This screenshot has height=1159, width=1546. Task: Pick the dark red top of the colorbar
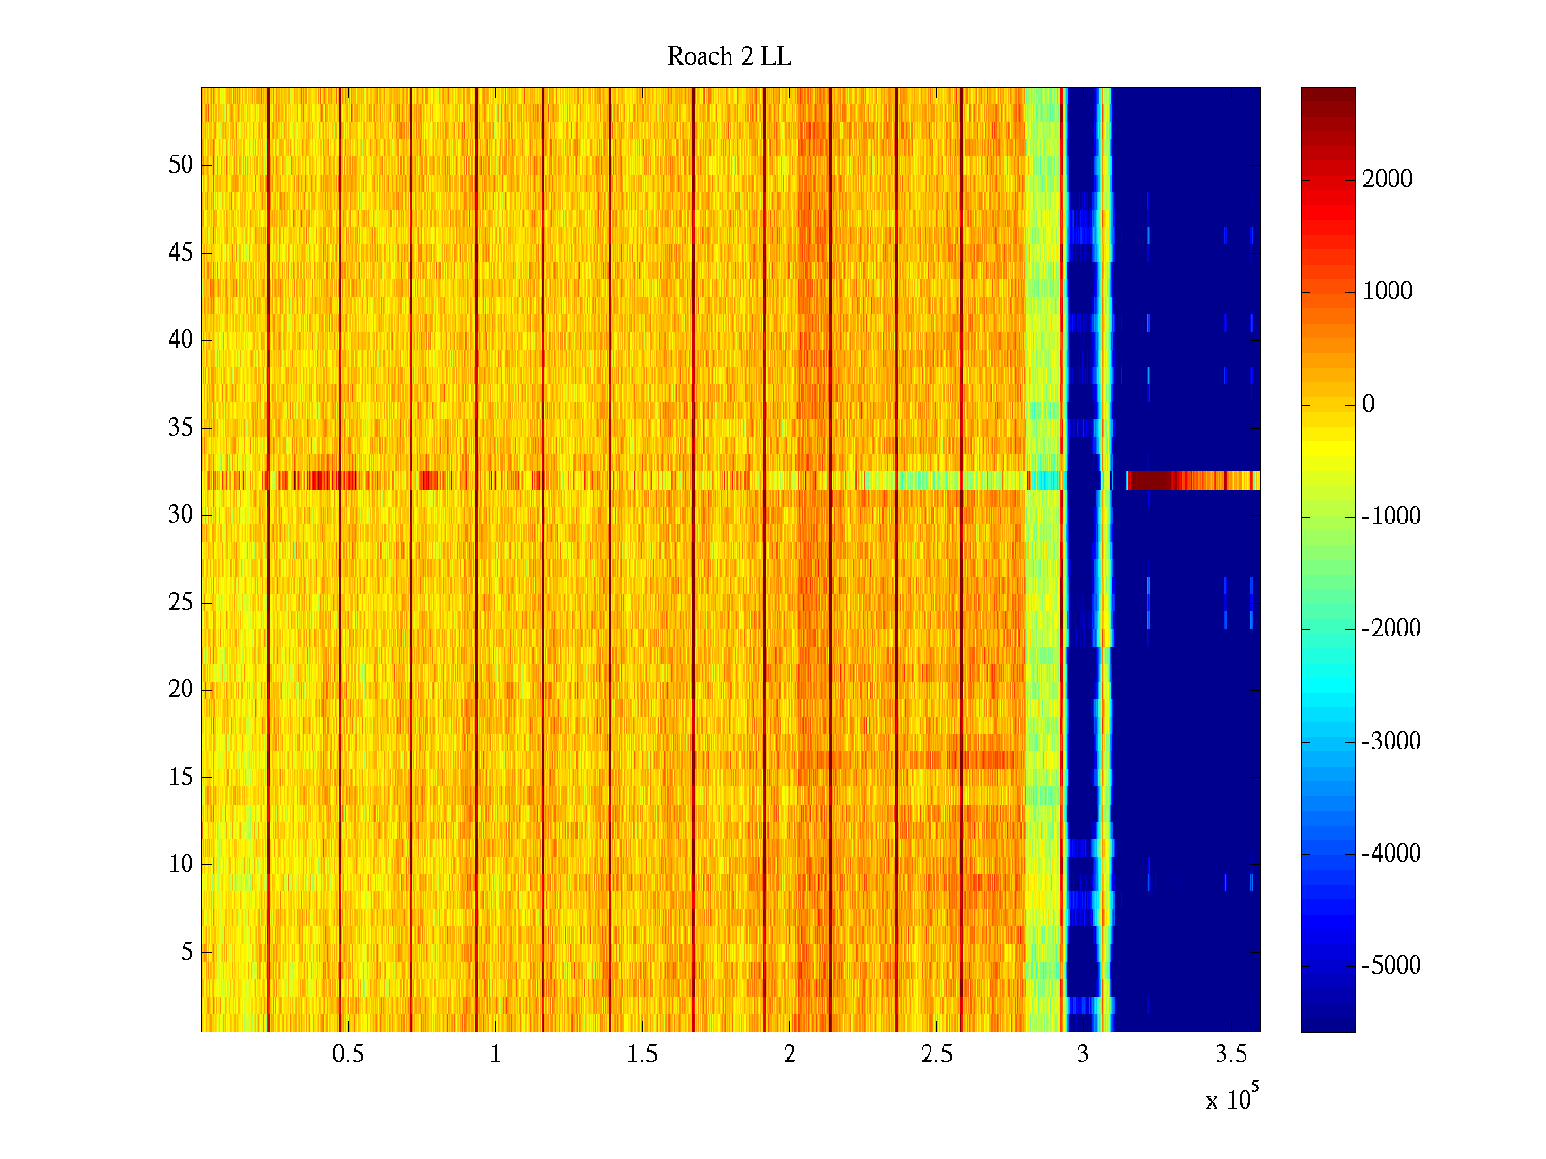(1328, 97)
